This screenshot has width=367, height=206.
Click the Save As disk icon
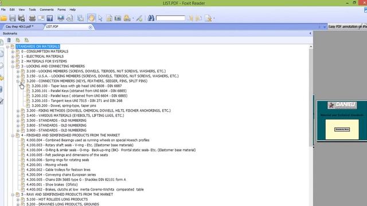point(21,18)
